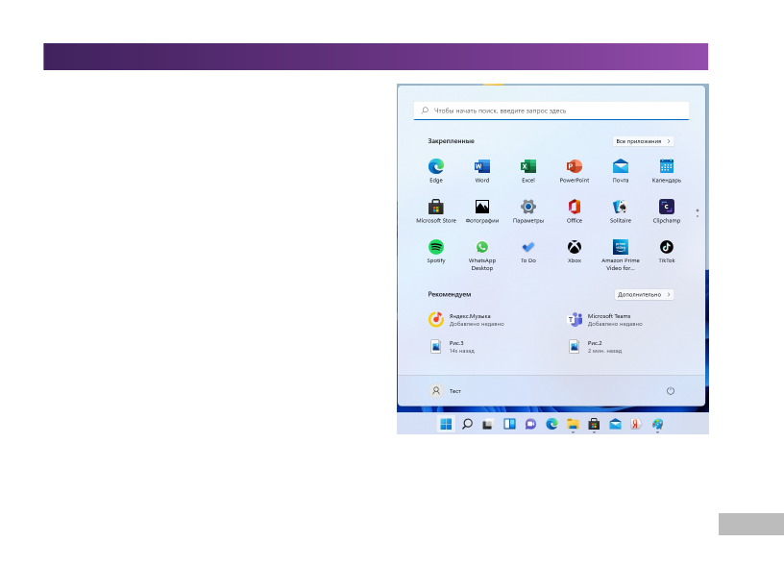Screen dimensions: 784x567
Task: Launch Spotify from pinned apps
Action: 435,247
